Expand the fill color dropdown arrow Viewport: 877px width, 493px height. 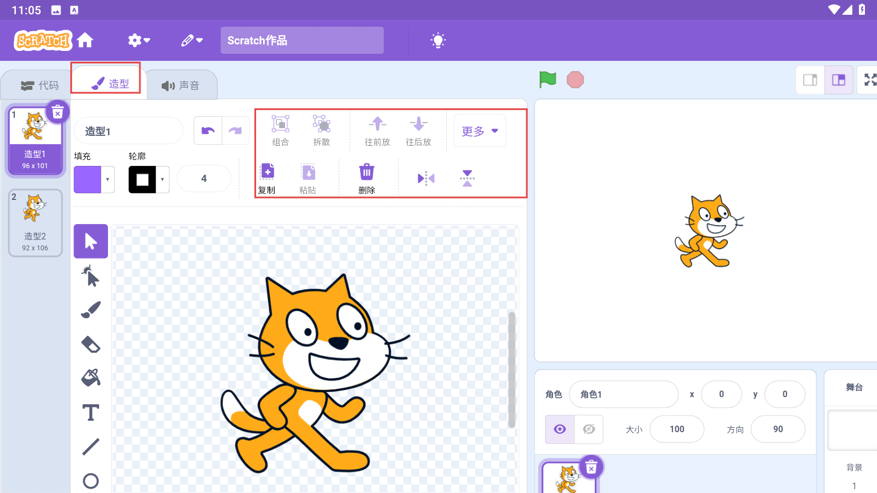107,180
